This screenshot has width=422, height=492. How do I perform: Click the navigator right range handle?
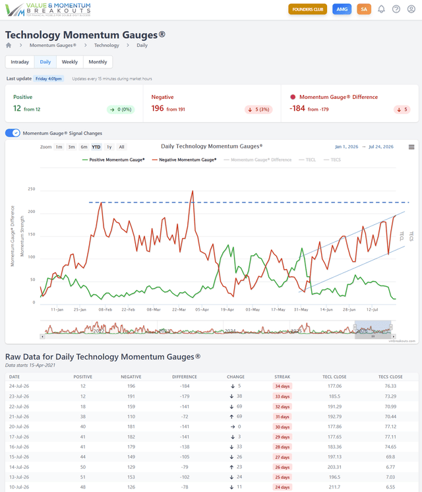tap(391, 327)
